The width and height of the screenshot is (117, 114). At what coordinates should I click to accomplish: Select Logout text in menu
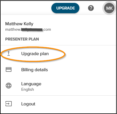(x=28, y=104)
